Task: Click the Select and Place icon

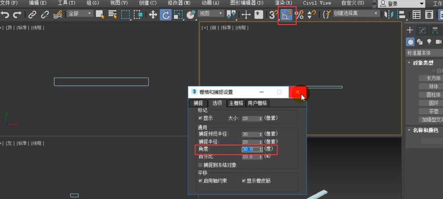Action: coord(191,15)
